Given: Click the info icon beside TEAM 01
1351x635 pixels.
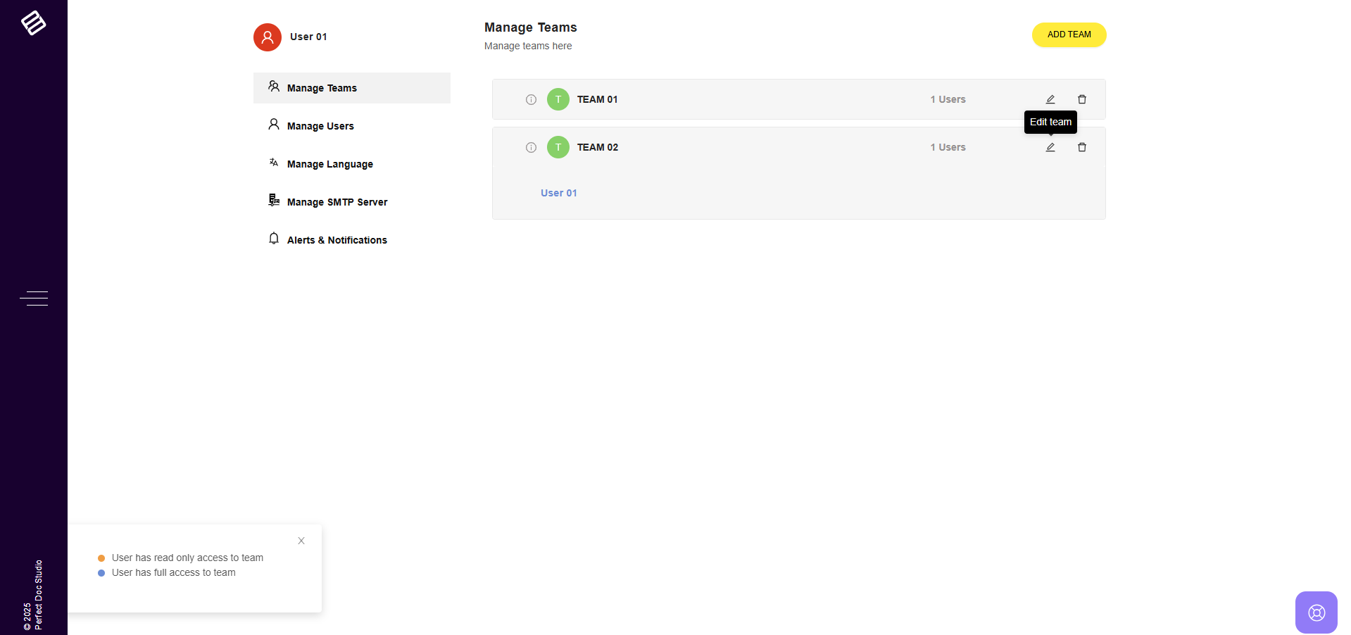Looking at the screenshot, I should 531,99.
